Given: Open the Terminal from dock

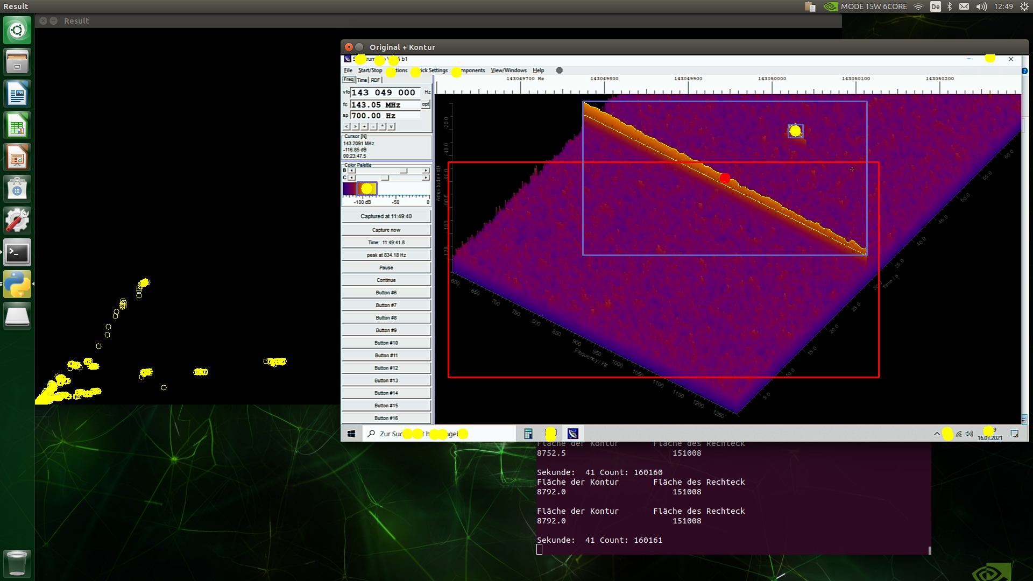Looking at the screenshot, I should point(17,253).
